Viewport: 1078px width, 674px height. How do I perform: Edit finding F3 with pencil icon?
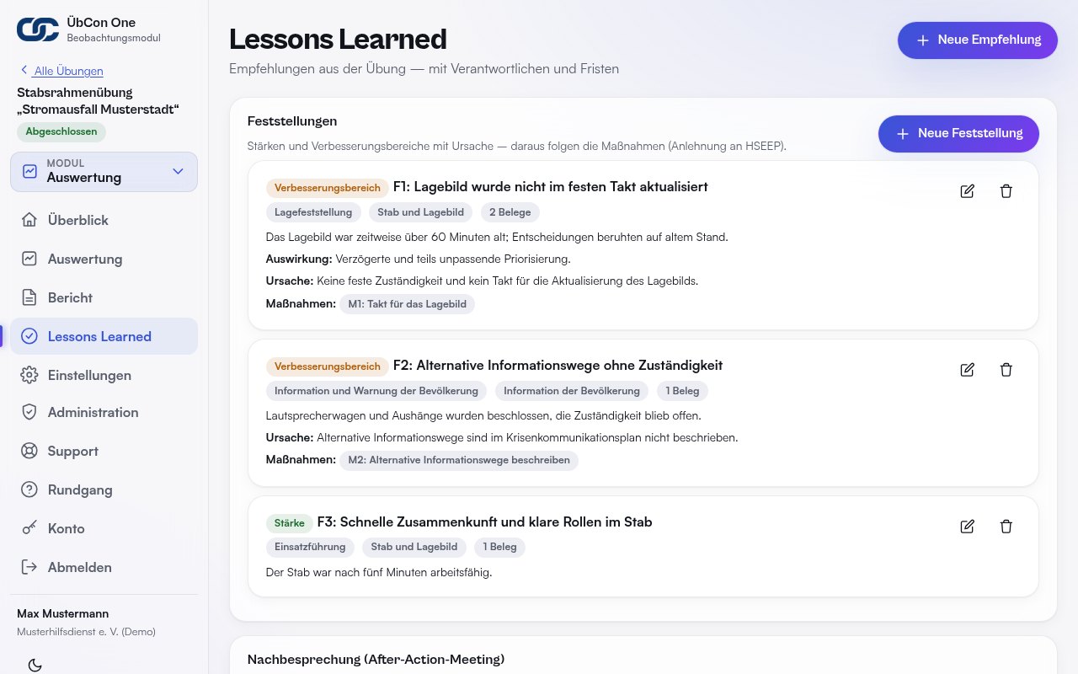[967, 527]
